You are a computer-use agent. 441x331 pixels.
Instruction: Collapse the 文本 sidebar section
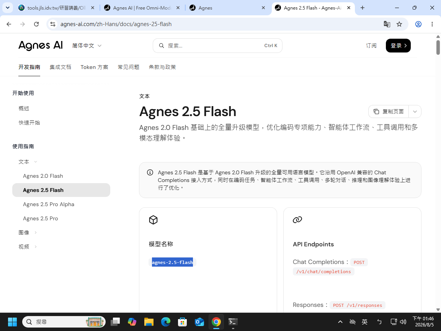(28, 162)
